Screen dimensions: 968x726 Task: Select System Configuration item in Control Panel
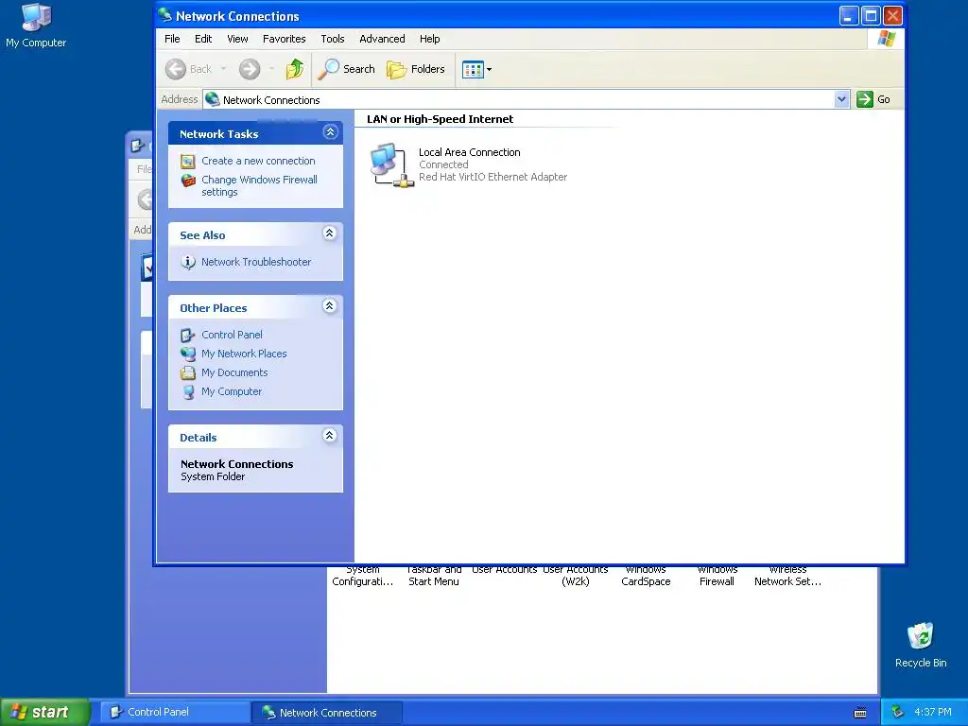tap(363, 576)
